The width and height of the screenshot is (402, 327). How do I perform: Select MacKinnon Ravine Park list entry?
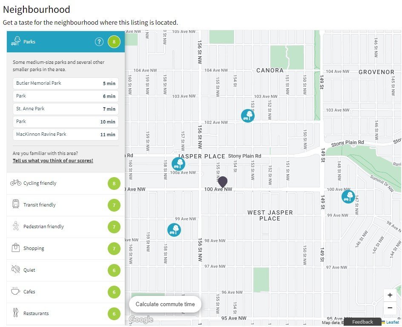pos(66,134)
